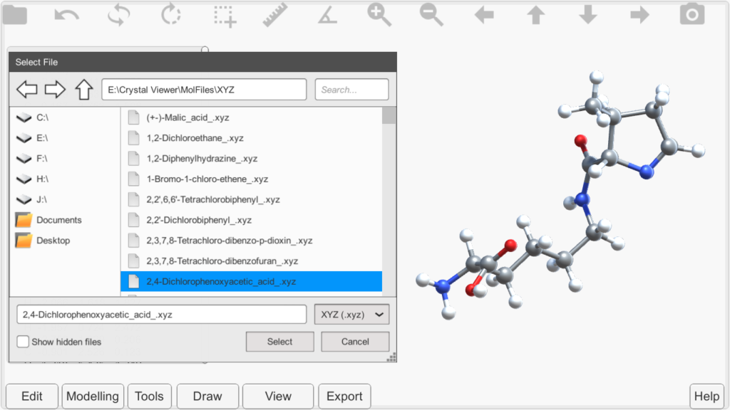The width and height of the screenshot is (730, 410).
Task: Zoom out using the magnifier minus icon
Action: click(431, 16)
